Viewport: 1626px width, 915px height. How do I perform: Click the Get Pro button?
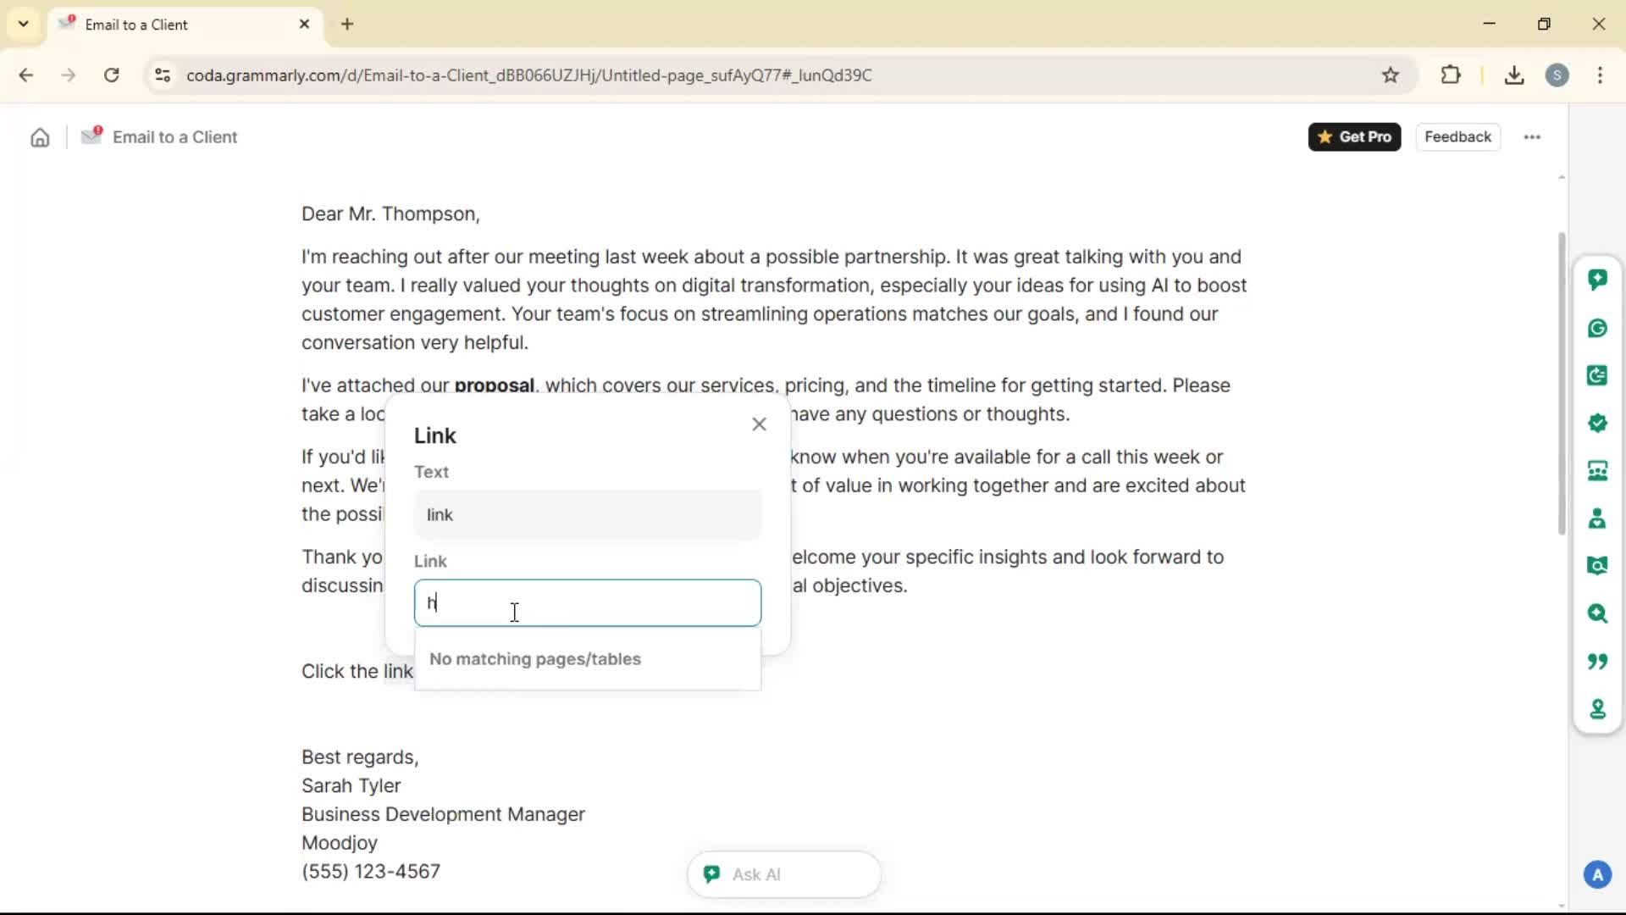[x=1353, y=137]
